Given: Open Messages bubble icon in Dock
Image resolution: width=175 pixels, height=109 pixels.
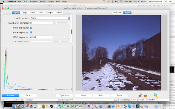Looking at the screenshot, I should 76,106.
